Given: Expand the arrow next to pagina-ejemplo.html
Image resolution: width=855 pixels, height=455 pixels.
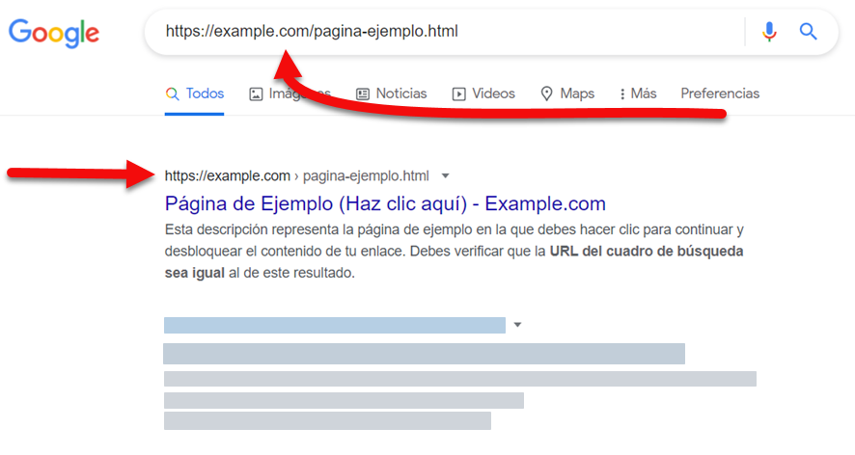Looking at the screenshot, I should tap(445, 175).
